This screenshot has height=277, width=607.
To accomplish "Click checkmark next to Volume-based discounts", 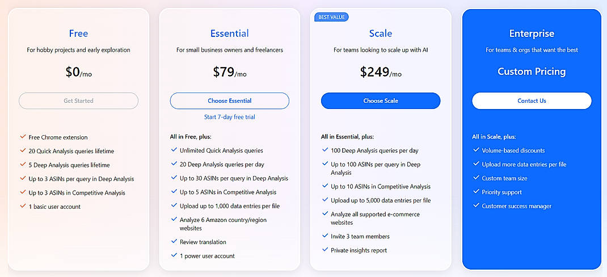I will [476, 150].
